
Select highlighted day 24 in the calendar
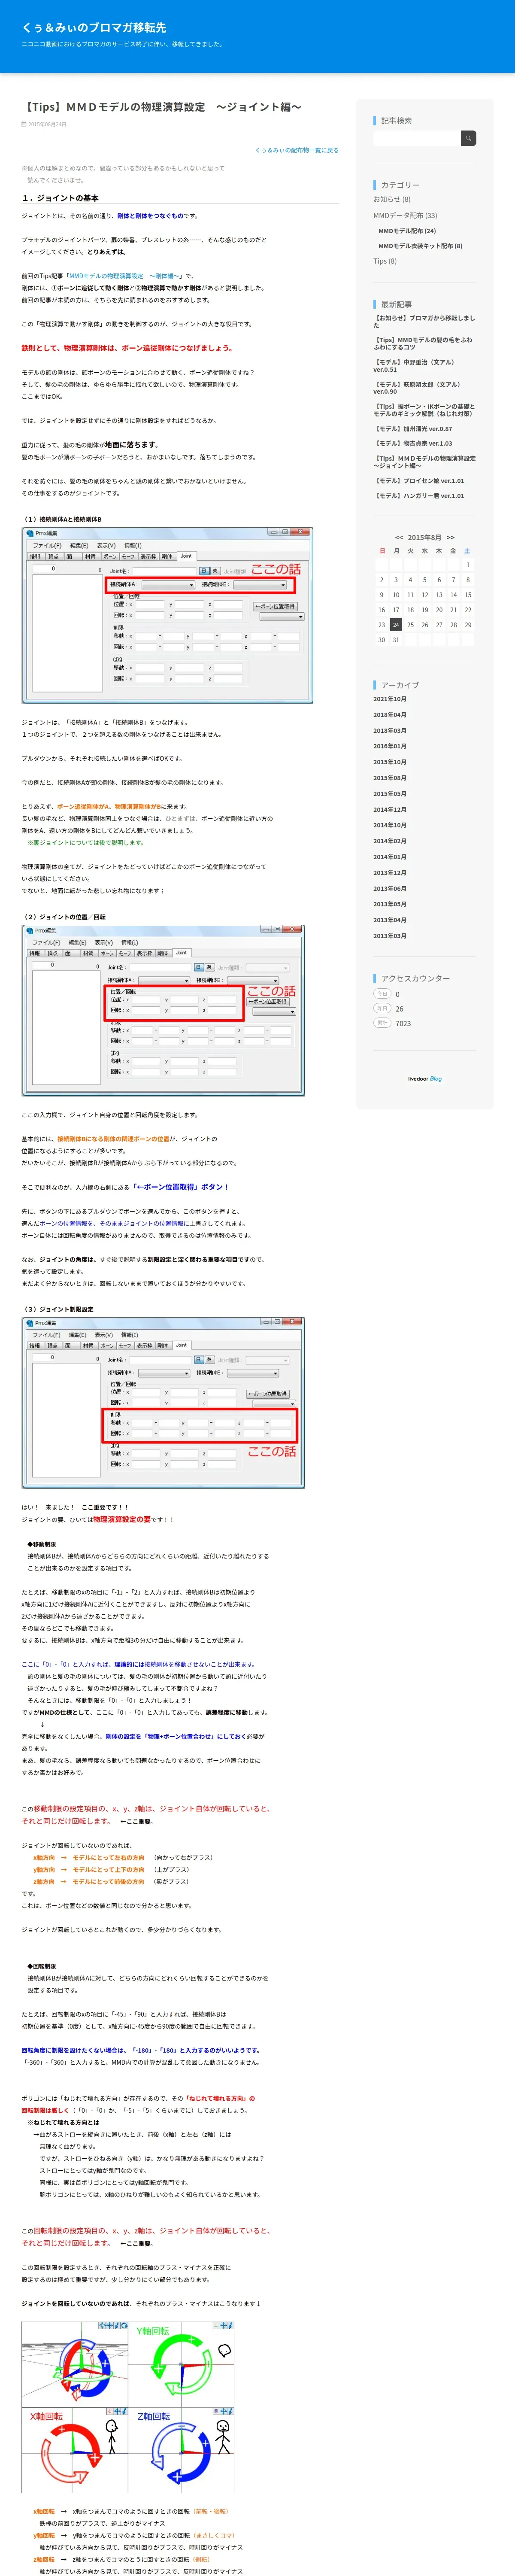click(396, 625)
